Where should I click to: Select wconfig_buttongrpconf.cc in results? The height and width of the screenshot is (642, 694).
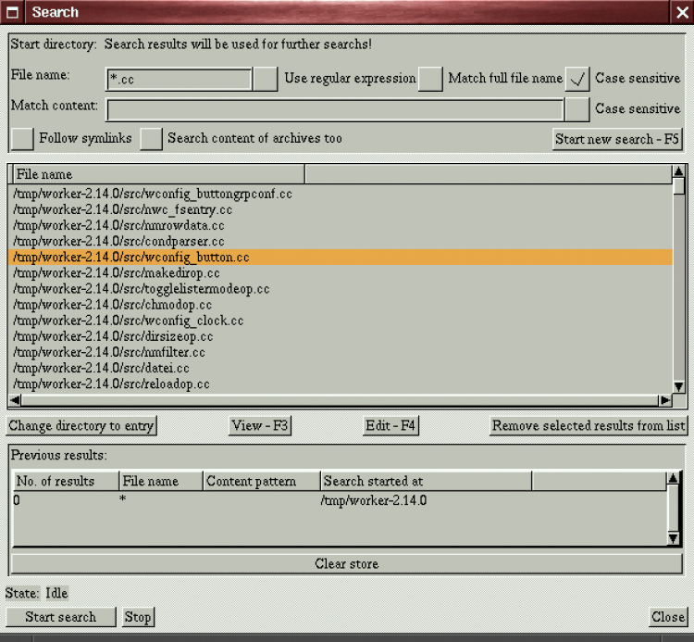340,194
